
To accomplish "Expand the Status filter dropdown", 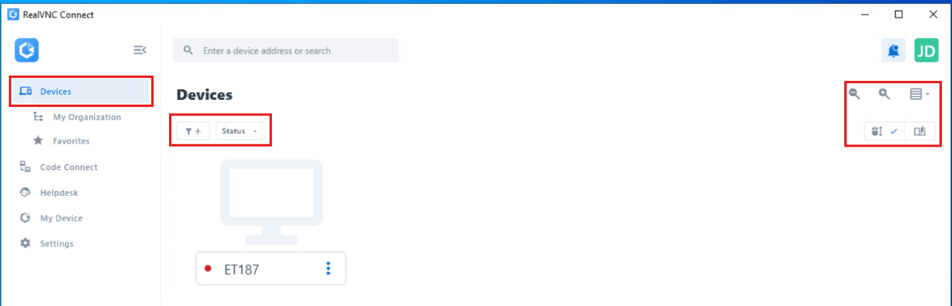I will [x=240, y=131].
